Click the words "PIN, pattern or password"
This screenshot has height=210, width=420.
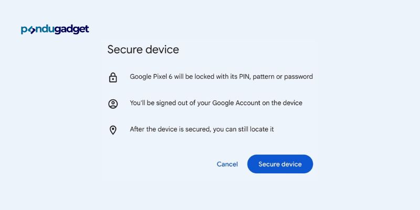276,77
